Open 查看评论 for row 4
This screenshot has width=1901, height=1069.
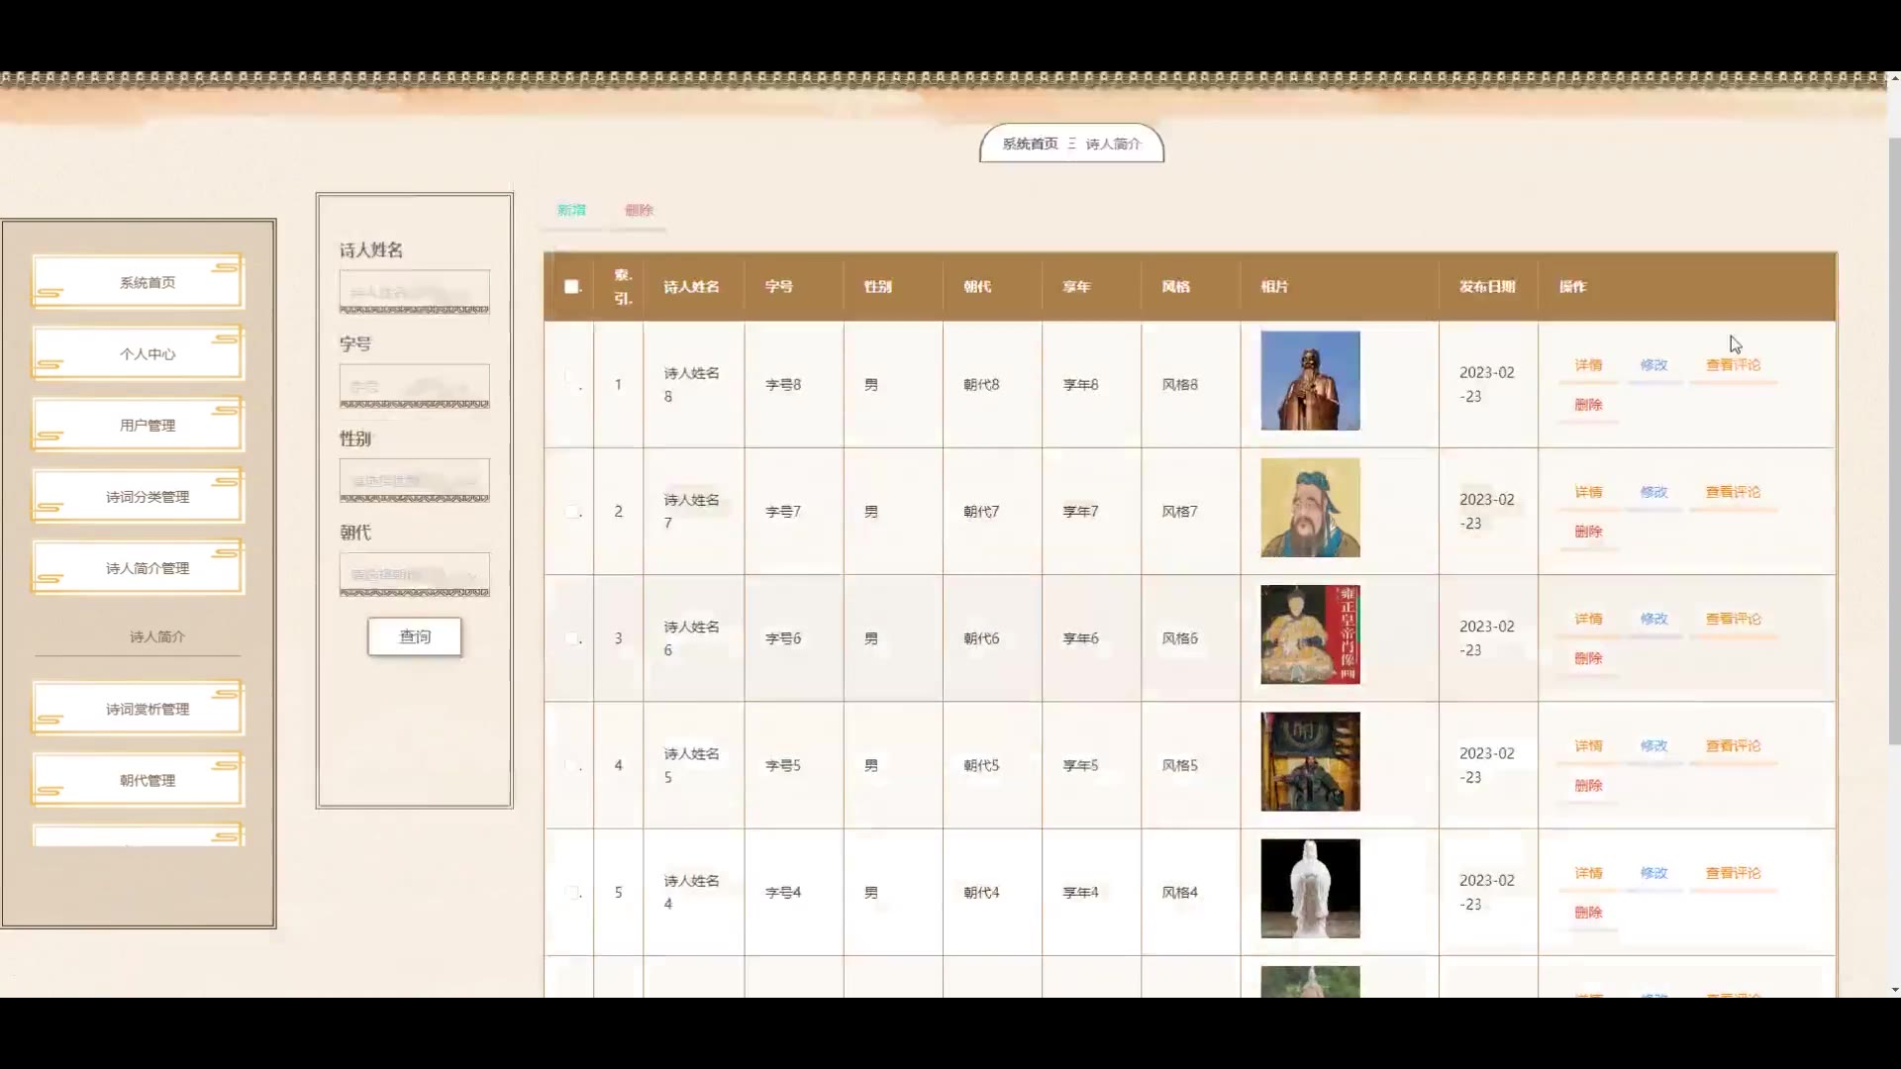click(x=1733, y=746)
